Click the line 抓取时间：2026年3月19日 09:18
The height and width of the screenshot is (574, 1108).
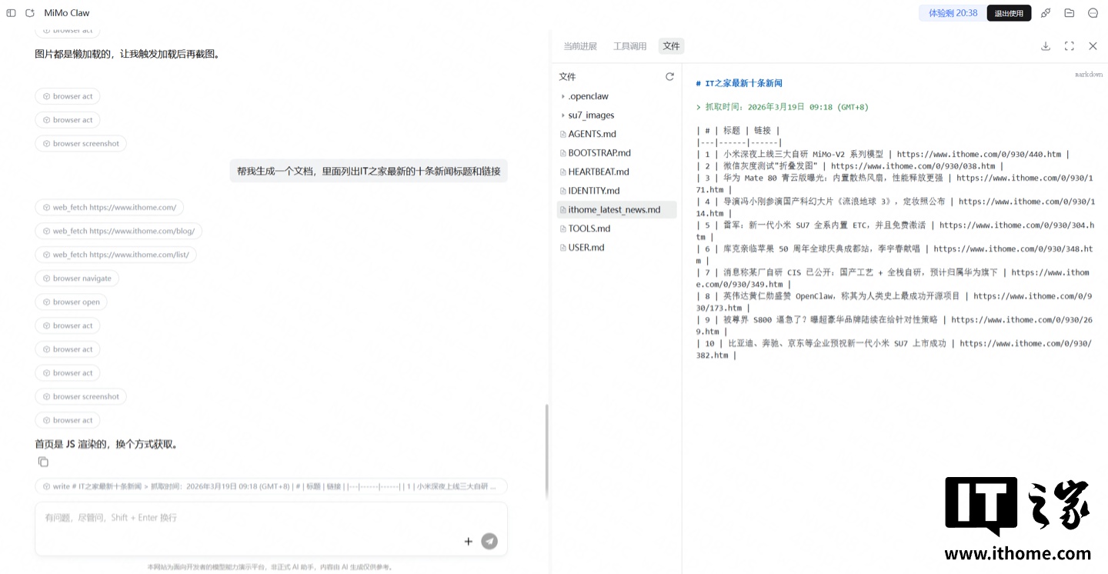(x=782, y=107)
